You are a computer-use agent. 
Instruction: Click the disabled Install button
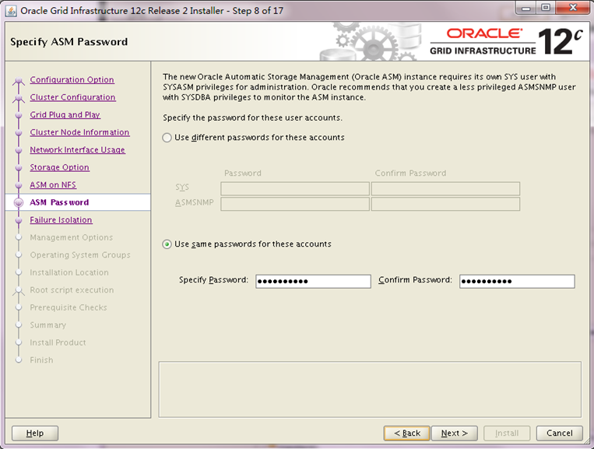coord(507,433)
